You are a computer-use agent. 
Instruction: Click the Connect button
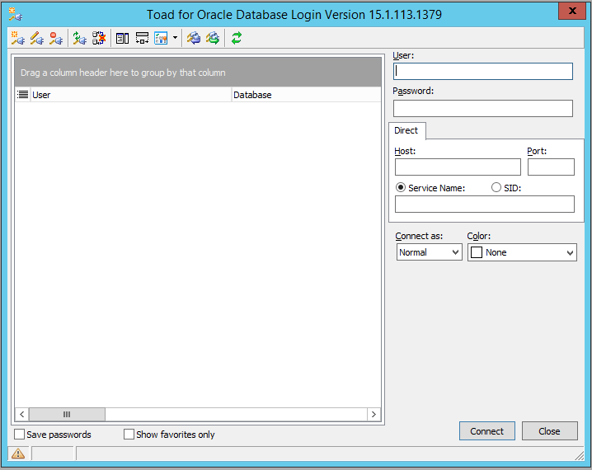click(487, 431)
